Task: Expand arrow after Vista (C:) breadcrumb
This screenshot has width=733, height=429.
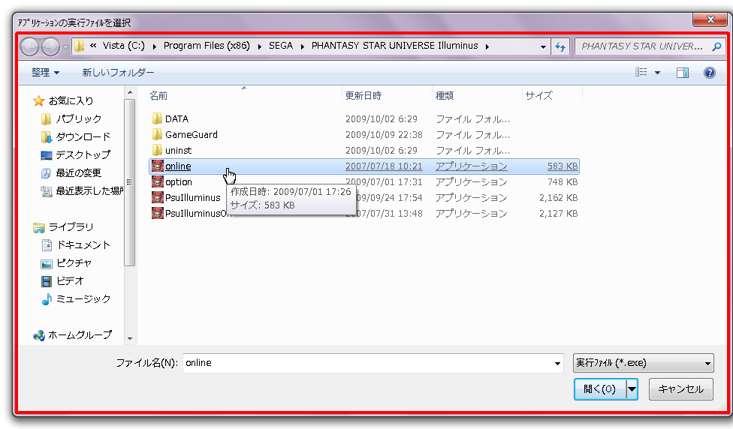Action: coord(154,46)
